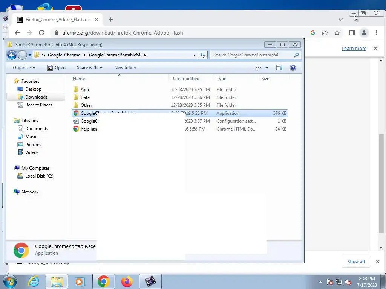This screenshot has height=289, width=386.
Task: Open Chrome three-dot menu
Action: click(x=376, y=33)
